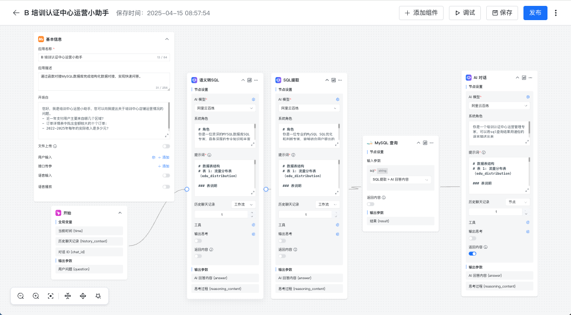
Task: Click the zoom in magnifier icon
Action: point(36,296)
